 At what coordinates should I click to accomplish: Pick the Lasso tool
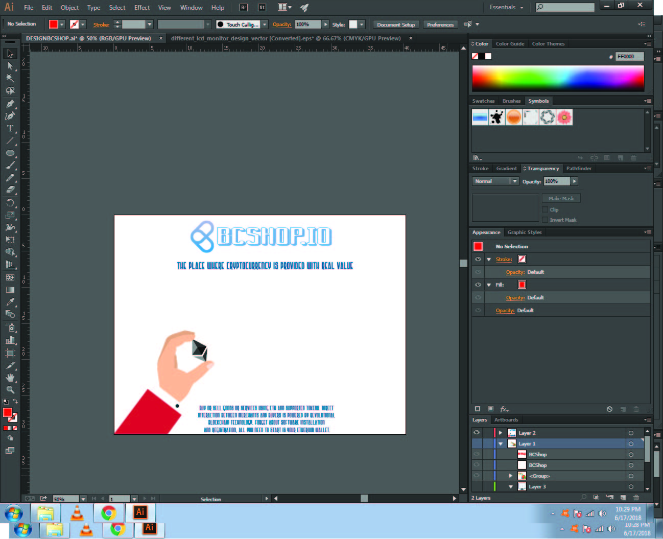coord(10,90)
